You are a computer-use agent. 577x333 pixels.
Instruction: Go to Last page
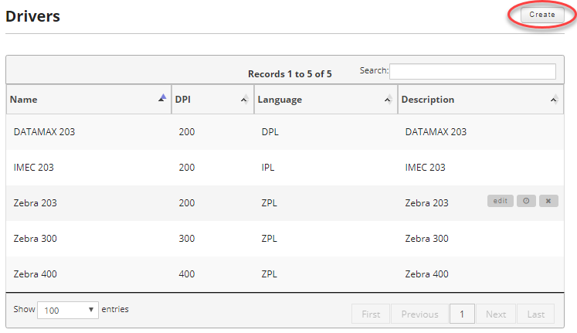pyautogui.click(x=535, y=314)
